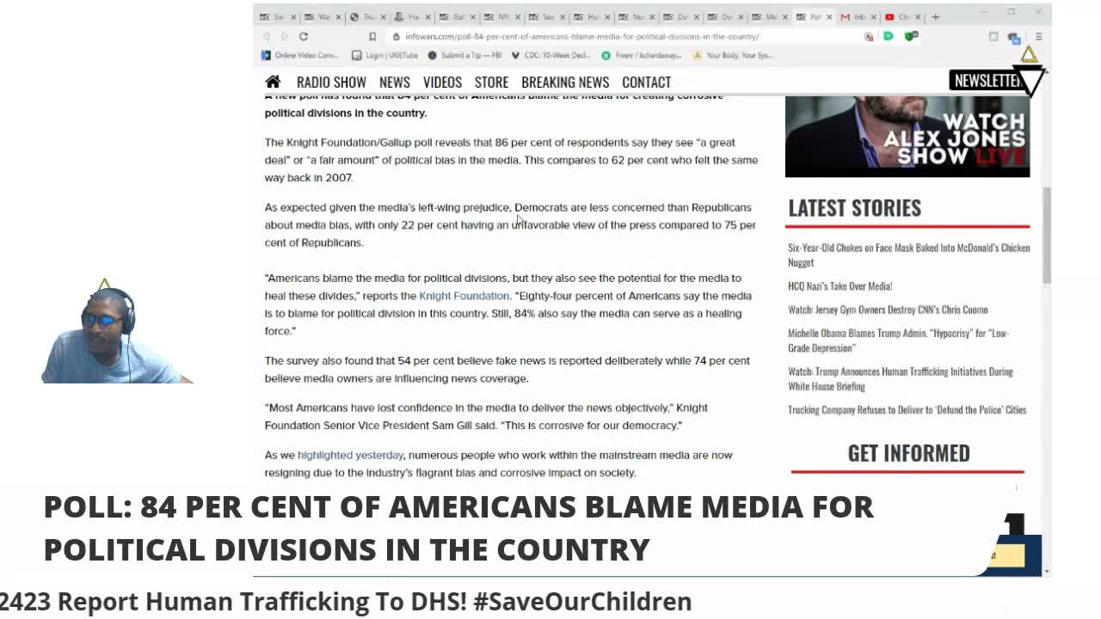Screen dimensions: 1101x619
Task: Follow the 'highlighted yesterday' link
Action: coord(350,455)
